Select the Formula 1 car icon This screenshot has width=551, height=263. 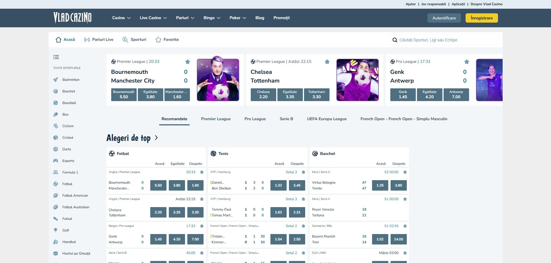coord(56,172)
